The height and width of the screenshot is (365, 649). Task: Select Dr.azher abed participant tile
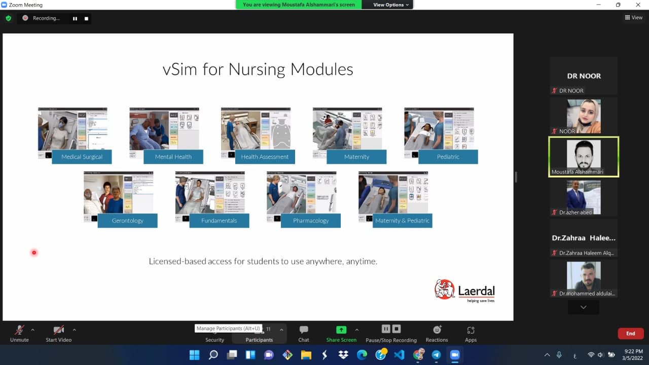[584, 197]
